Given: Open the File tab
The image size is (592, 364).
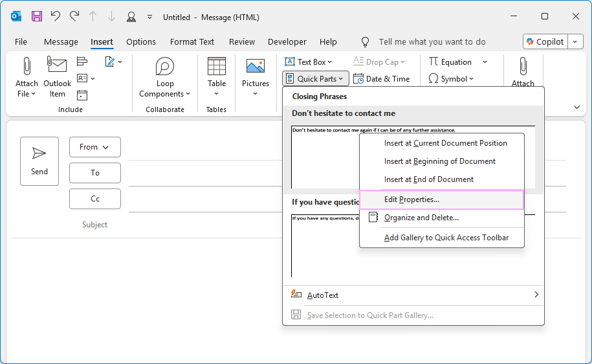Looking at the screenshot, I should (21, 42).
